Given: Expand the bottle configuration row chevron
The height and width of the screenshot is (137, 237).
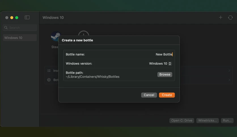Looking at the screenshot, I should tap(229, 80).
